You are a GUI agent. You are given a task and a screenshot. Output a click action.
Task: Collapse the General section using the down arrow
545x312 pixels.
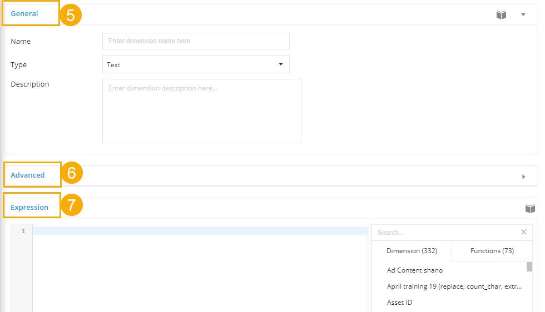(523, 14)
